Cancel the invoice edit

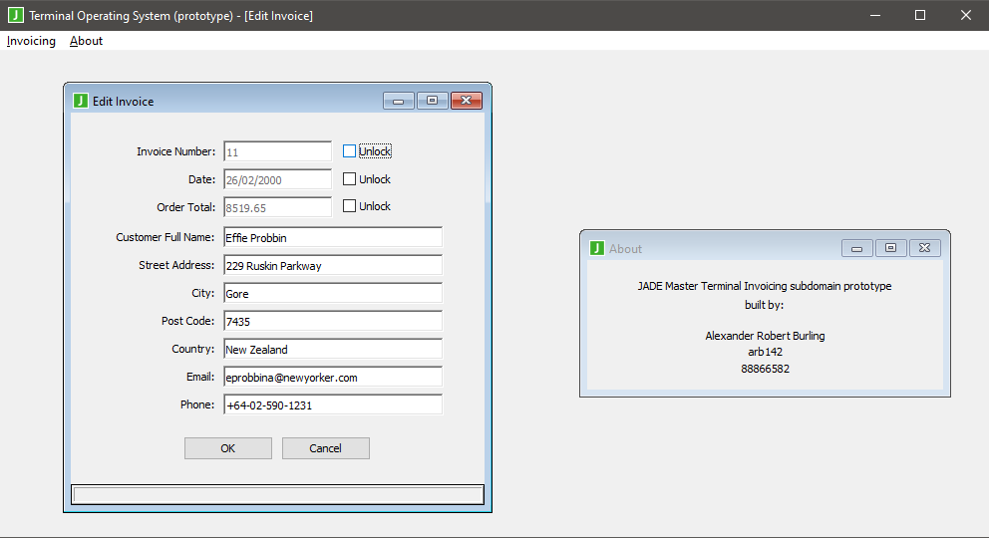point(325,448)
